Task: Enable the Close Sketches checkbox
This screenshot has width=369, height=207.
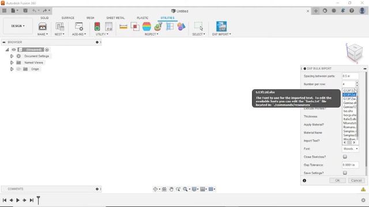Action: click(345, 156)
